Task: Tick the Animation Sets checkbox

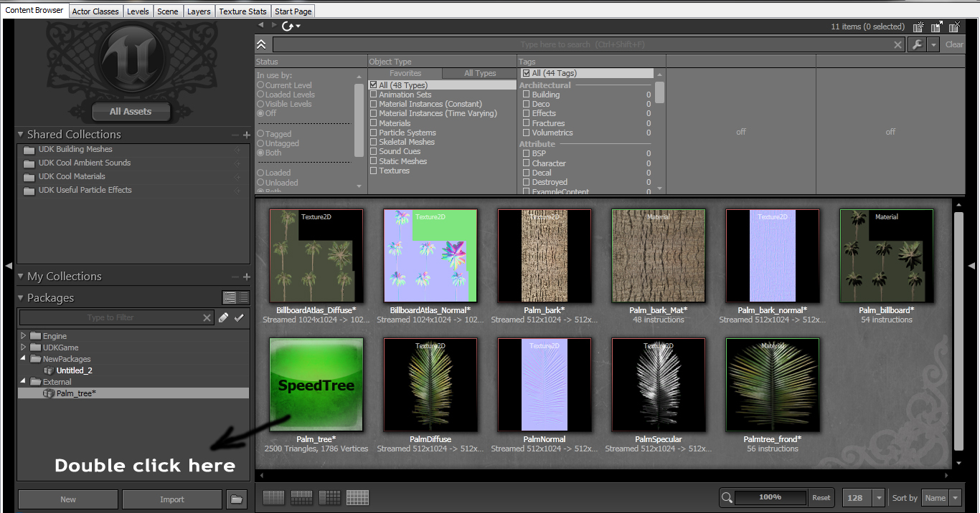Action: [373, 95]
